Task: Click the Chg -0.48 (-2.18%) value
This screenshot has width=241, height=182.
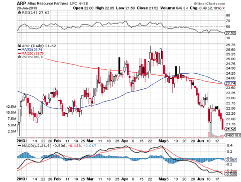Action: pos(206,8)
